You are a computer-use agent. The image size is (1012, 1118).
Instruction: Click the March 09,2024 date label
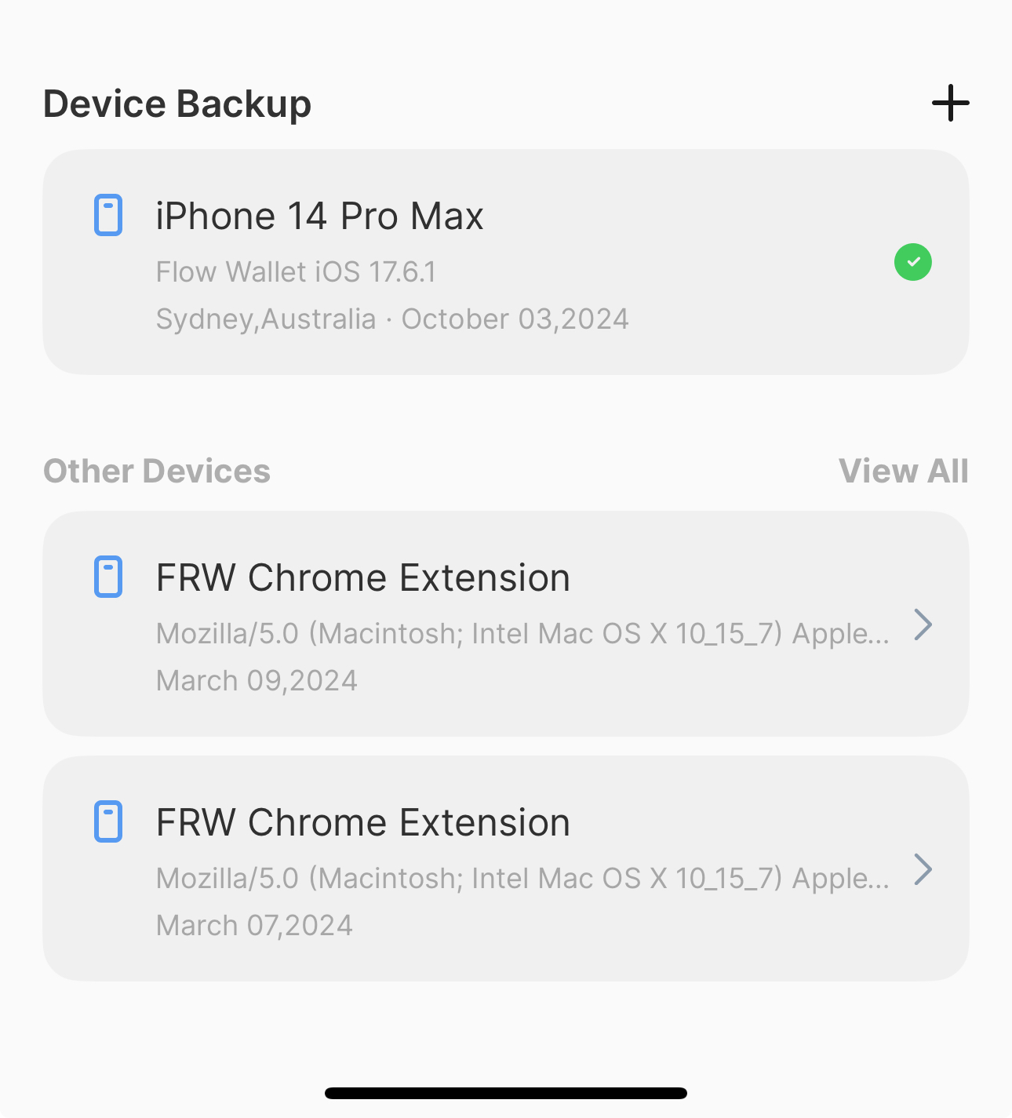257,681
